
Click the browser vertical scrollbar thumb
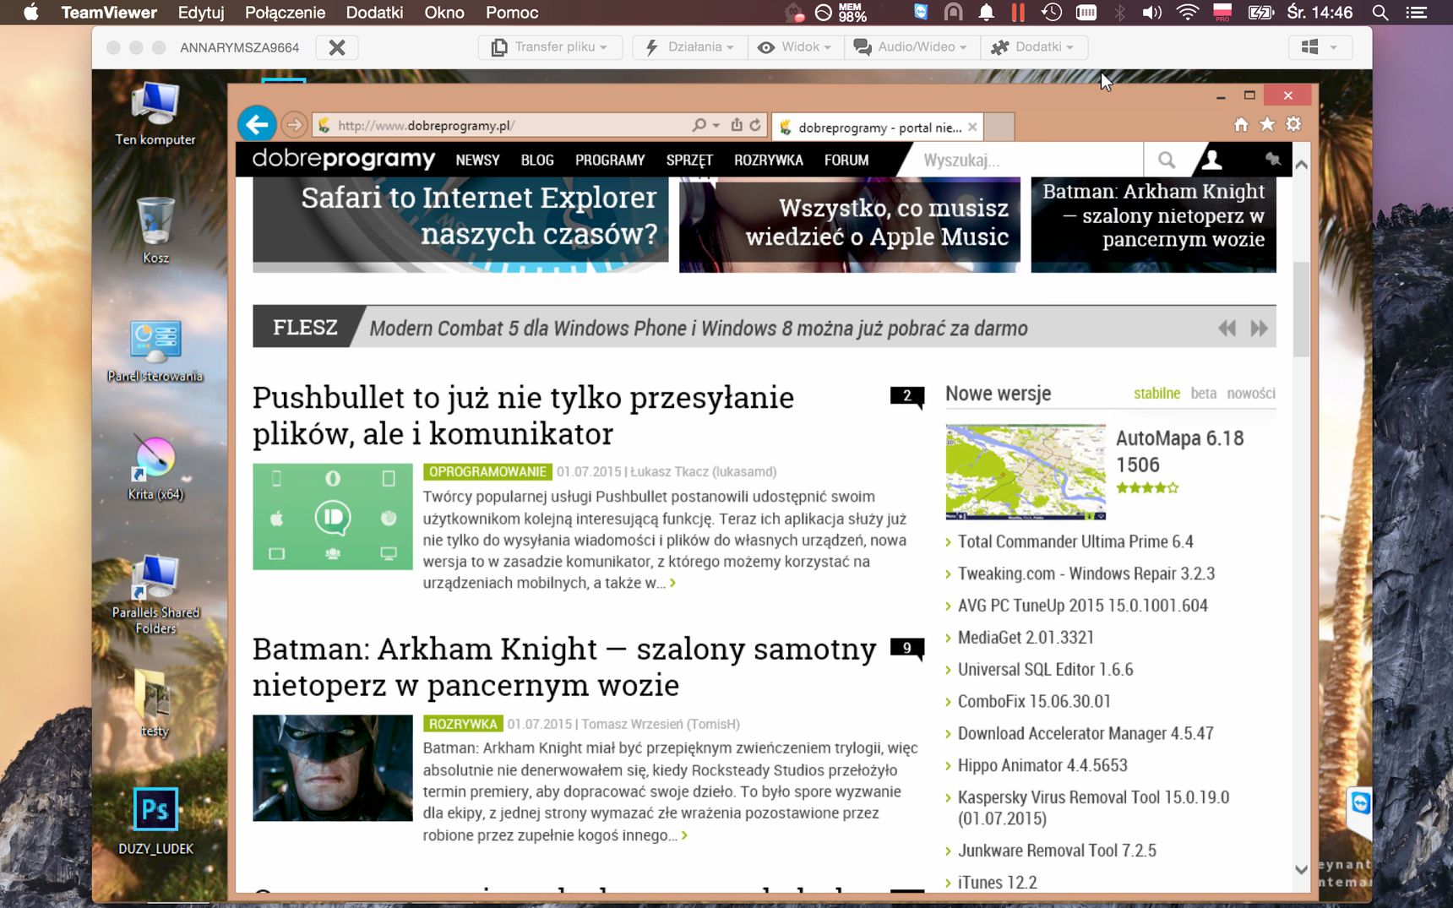[1301, 309]
